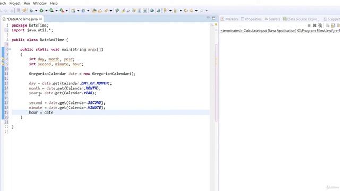
Task: Open the Search icon dropdown arrow
Action: coord(111,11)
